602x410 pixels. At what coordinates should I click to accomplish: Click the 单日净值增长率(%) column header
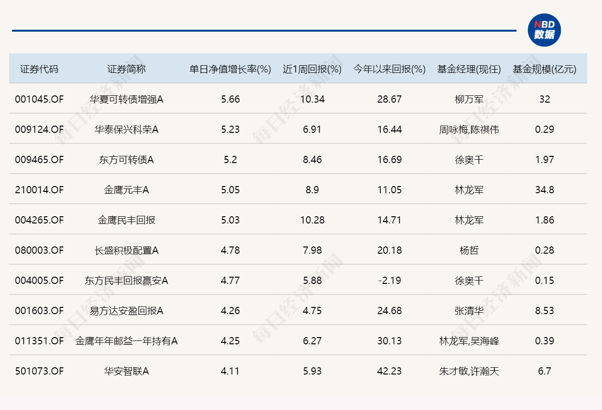231,69
